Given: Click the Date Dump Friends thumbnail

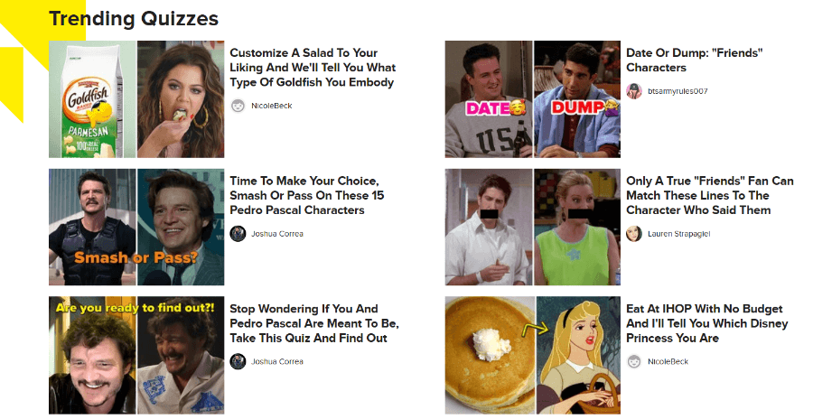Looking at the screenshot, I should coord(532,99).
